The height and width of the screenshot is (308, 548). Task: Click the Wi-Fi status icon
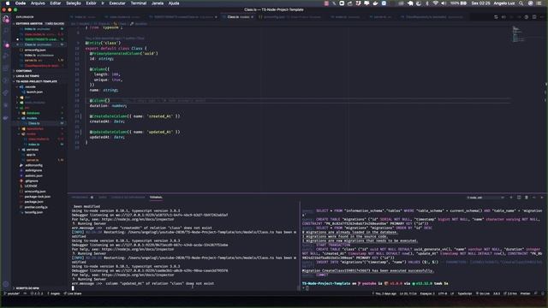coord(435,3)
